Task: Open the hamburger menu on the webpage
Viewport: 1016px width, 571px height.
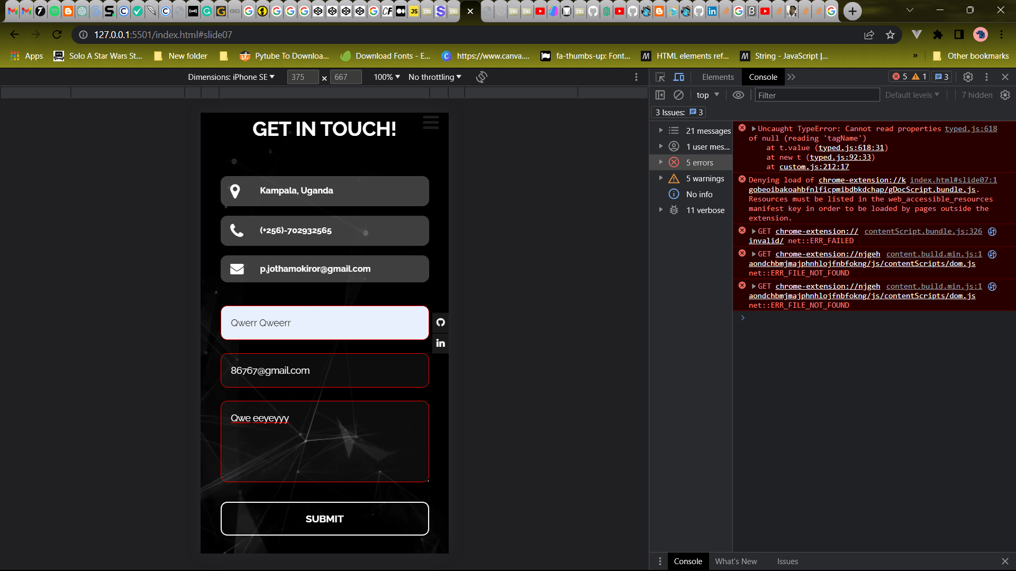Action: click(431, 123)
